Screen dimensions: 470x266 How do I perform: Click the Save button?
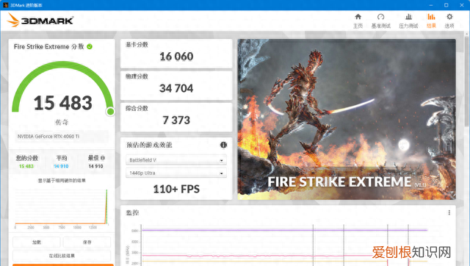[87, 242]
